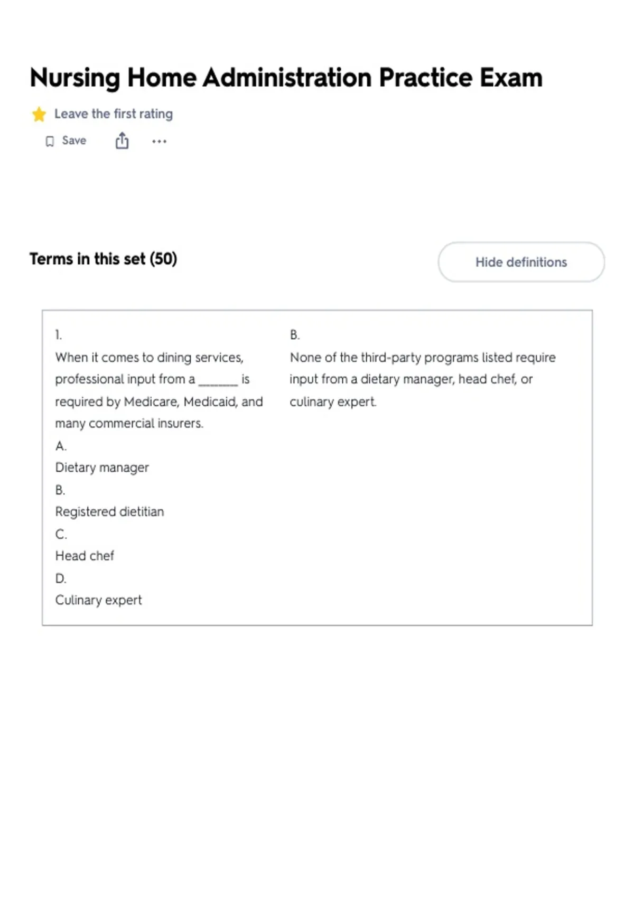Click the yellow star rating icon

click(39, 114)
